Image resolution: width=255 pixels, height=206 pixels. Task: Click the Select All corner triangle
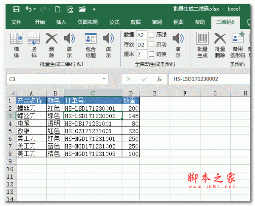click(x=12, y=93)
